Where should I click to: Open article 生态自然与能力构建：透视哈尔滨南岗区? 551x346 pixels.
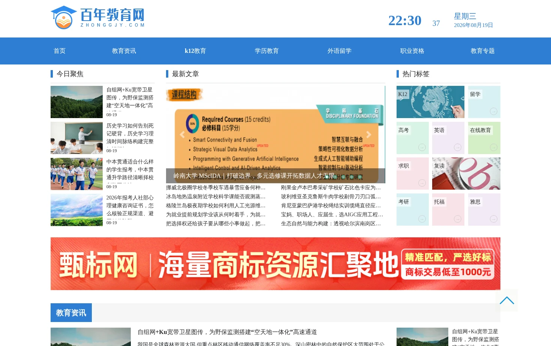(331, 223)
